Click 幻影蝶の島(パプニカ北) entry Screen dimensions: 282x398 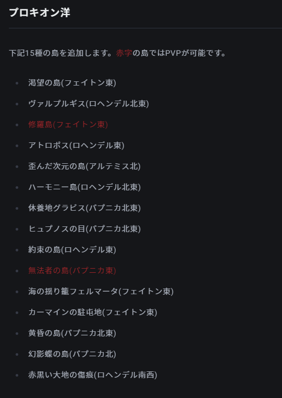72,354
